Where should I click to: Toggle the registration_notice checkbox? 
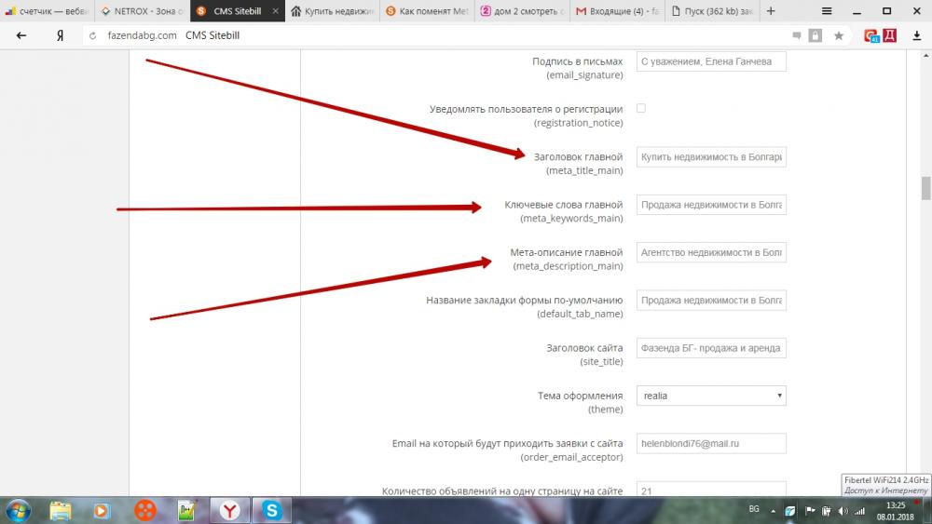(x=641, y=108)
